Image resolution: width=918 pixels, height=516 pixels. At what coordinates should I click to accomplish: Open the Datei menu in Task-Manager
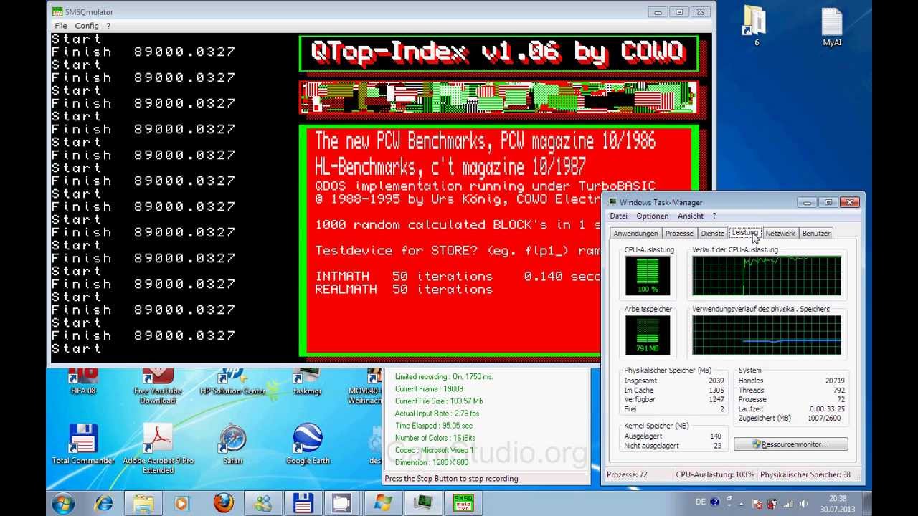coord(618,216)
